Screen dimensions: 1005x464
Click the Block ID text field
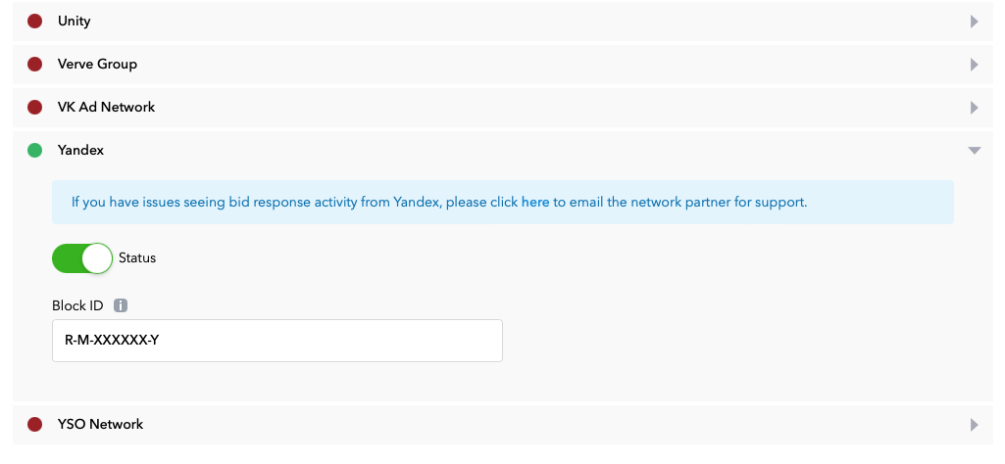[x=276, y=341]
